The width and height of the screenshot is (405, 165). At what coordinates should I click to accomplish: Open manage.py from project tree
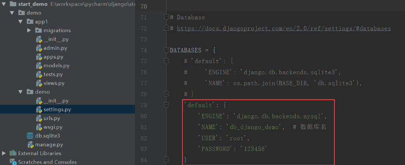[49, 145]
